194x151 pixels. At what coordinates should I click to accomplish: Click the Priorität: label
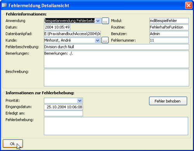pos(13,100)
